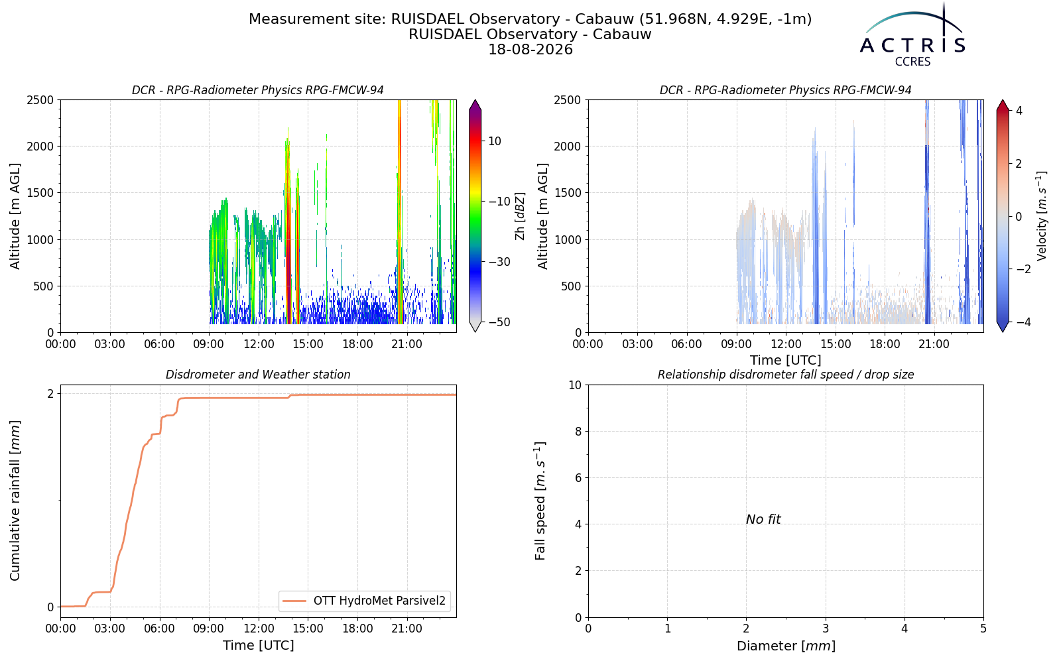Click the DCR title above the velocity plot
This screenshot has height=663, width=1061.
(786, 90)
